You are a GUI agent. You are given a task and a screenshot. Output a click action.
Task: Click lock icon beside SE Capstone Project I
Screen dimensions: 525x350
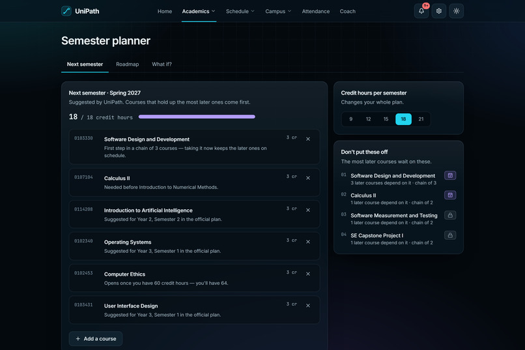click(450, 235)
